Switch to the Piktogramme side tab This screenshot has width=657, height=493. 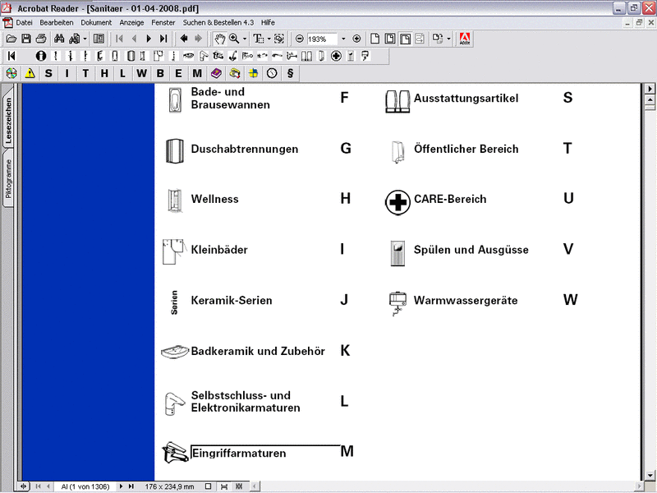[x=8, y=179]
